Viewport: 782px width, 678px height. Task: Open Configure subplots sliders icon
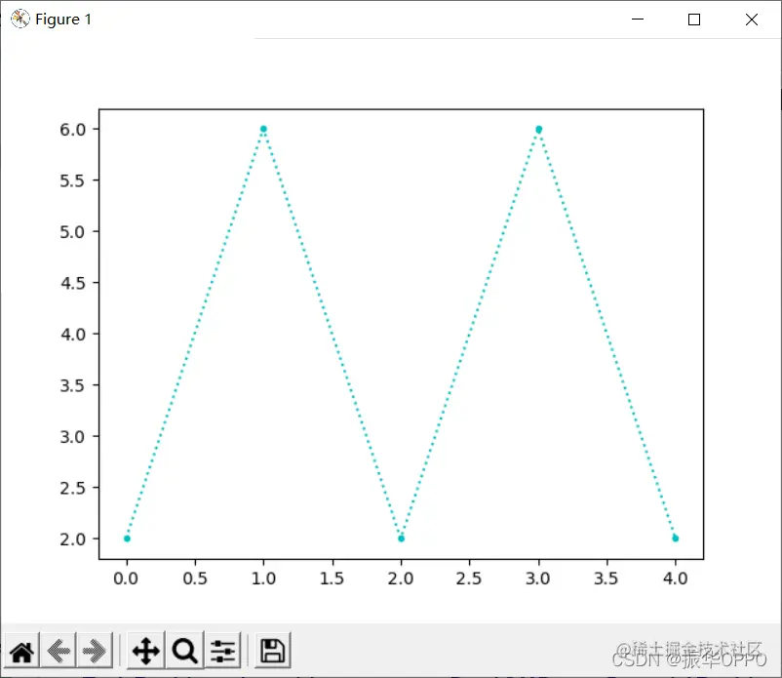(222, 651)
